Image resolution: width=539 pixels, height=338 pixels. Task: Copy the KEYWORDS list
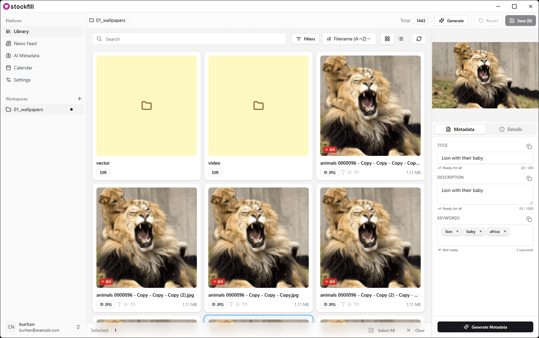(529, 219)
